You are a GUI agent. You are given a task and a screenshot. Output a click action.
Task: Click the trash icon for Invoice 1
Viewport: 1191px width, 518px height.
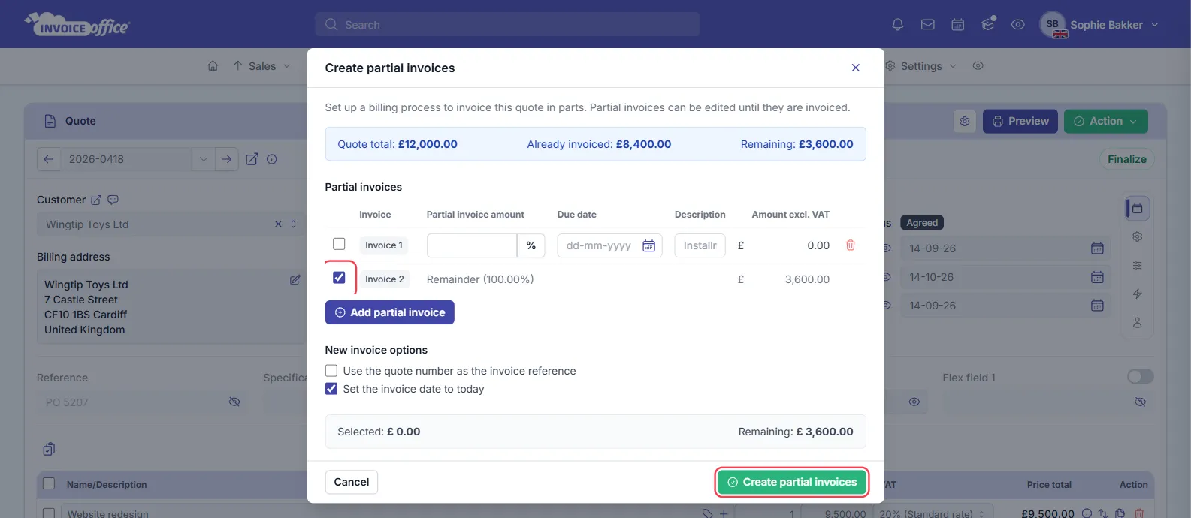click(851, 245)
